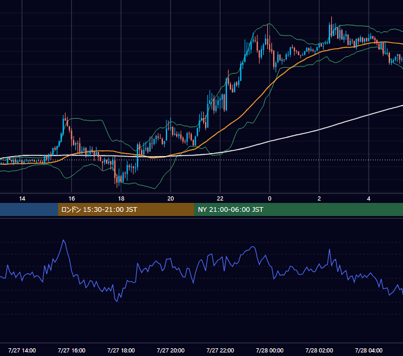This screenshot has width=403, height=356.
Task: Click the 7/28 00:00 time label
Action: (270, 350)
